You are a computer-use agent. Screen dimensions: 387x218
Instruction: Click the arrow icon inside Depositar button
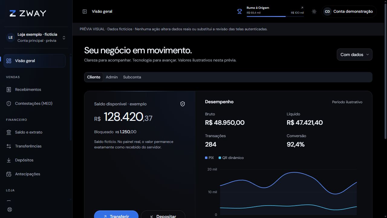point(152,216)
